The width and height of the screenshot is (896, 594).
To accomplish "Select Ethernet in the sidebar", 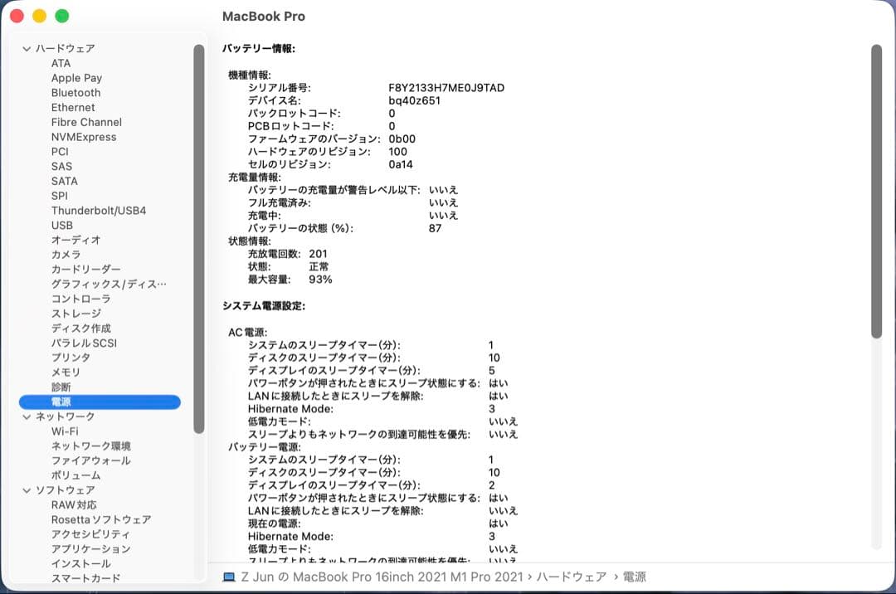I will (x=73, y=107).
